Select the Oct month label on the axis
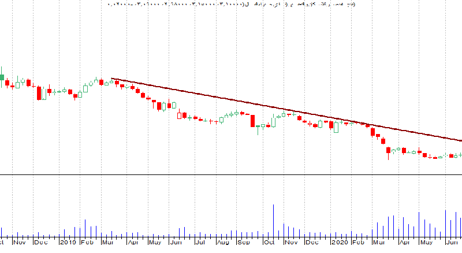The width and height of the screenshot is (462, 253). click(269, 243)
